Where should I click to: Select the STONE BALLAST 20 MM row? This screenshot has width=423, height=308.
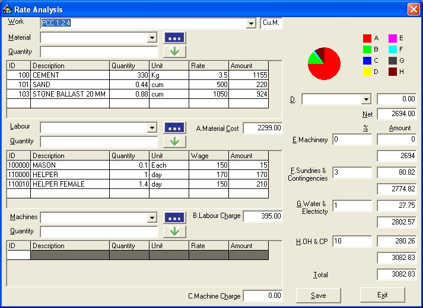tap(138, 94)
